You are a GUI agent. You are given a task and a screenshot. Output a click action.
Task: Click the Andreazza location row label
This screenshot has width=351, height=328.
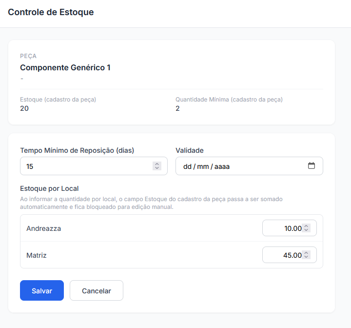[x=44, y=228]
